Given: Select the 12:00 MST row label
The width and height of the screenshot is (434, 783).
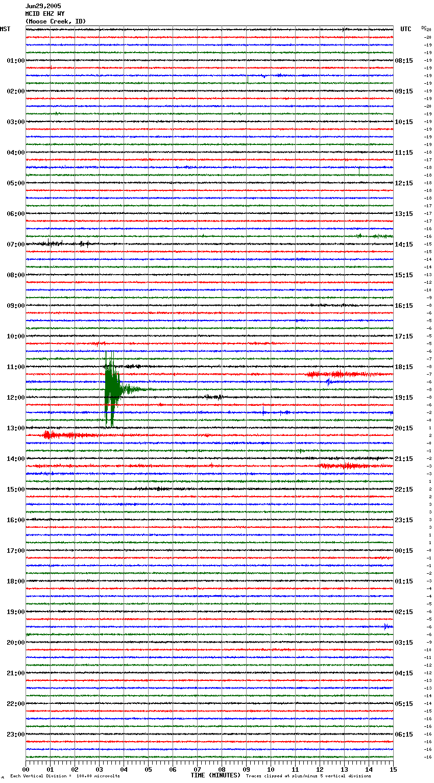Looking at the screenshot, I should click(16, 398).
